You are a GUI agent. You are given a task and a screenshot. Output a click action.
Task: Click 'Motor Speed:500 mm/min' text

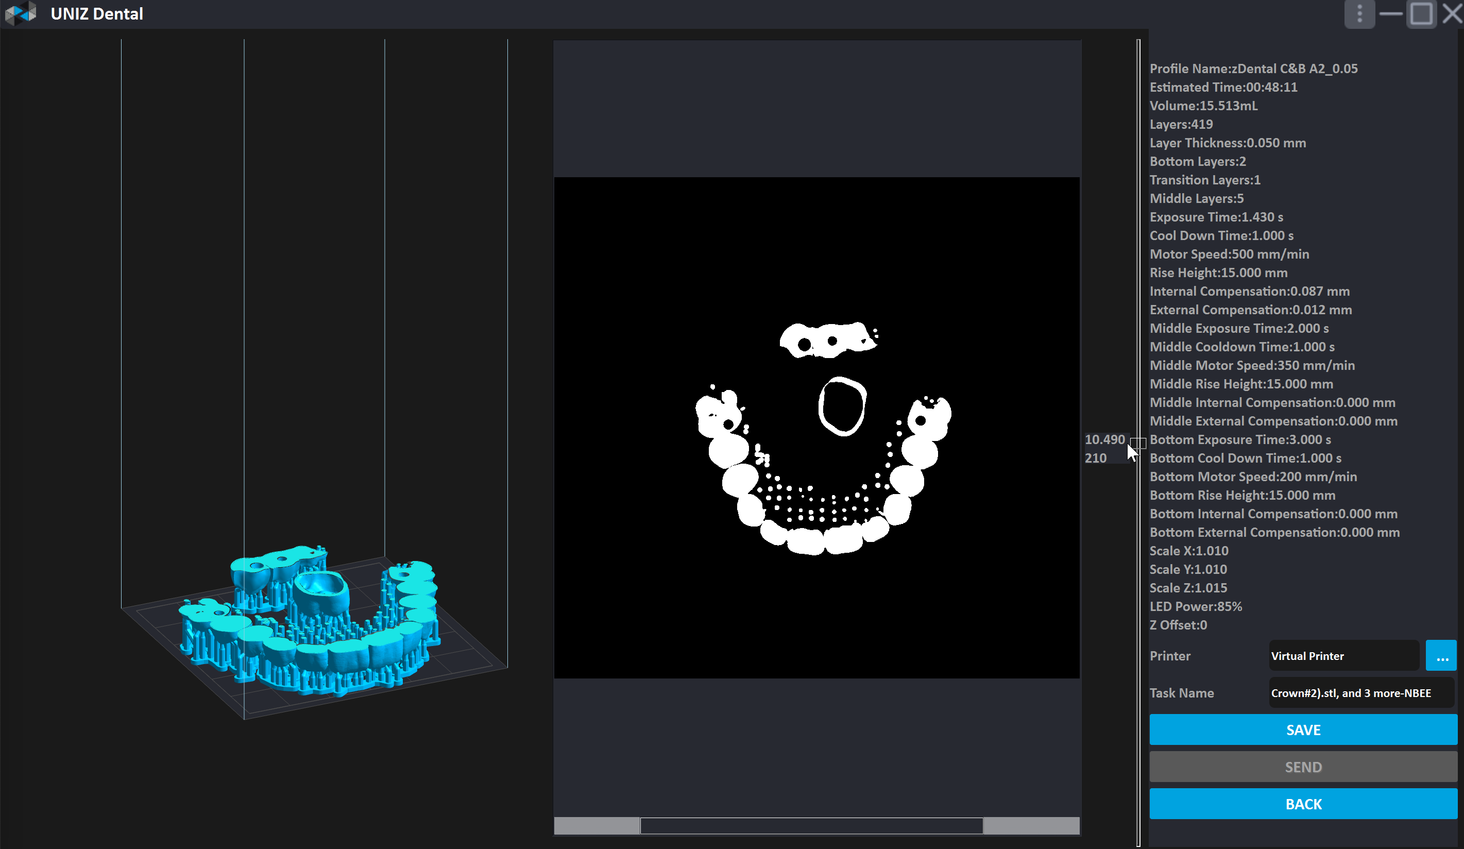(1229, 254)
